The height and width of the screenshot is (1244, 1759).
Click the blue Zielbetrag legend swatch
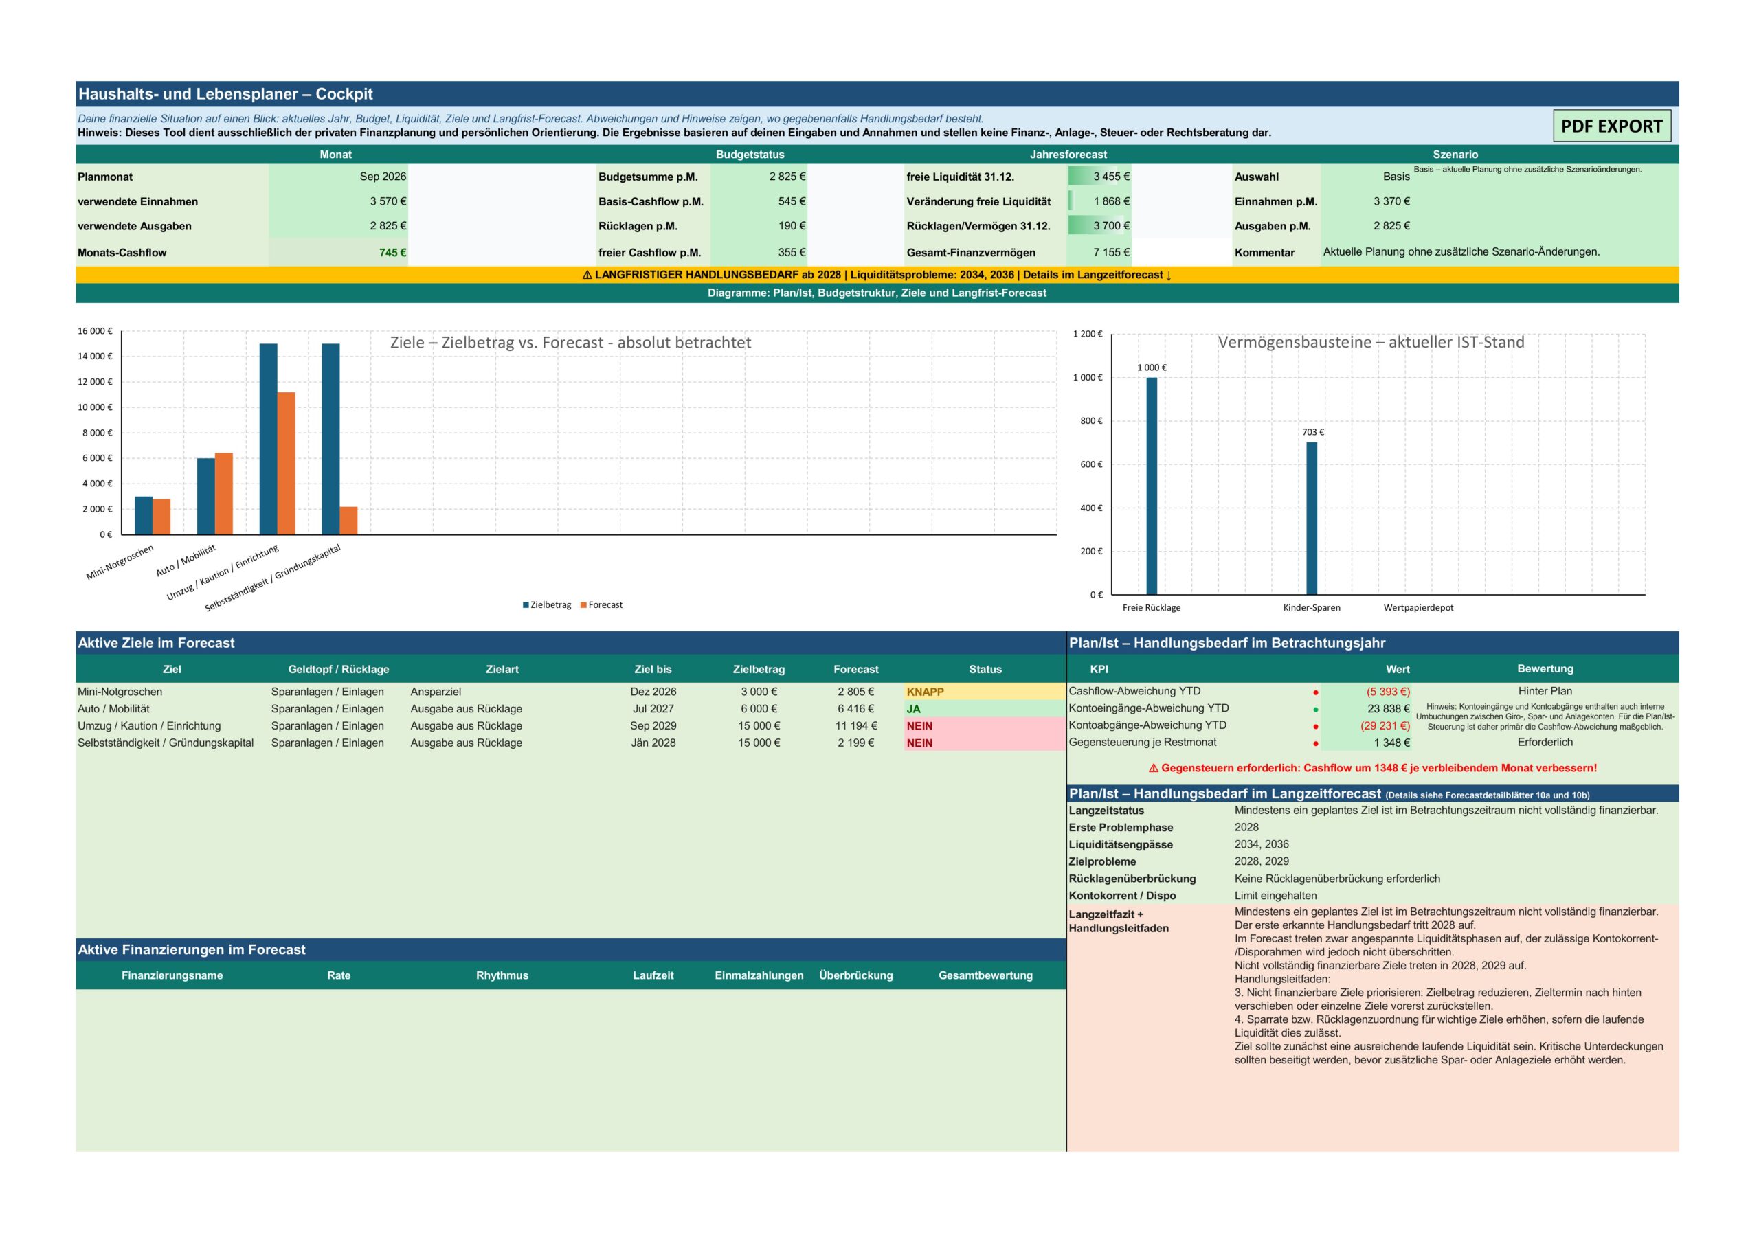click(526, 605)
